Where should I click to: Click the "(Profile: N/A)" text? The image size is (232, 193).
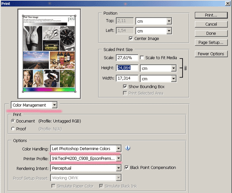coord(50,129)
